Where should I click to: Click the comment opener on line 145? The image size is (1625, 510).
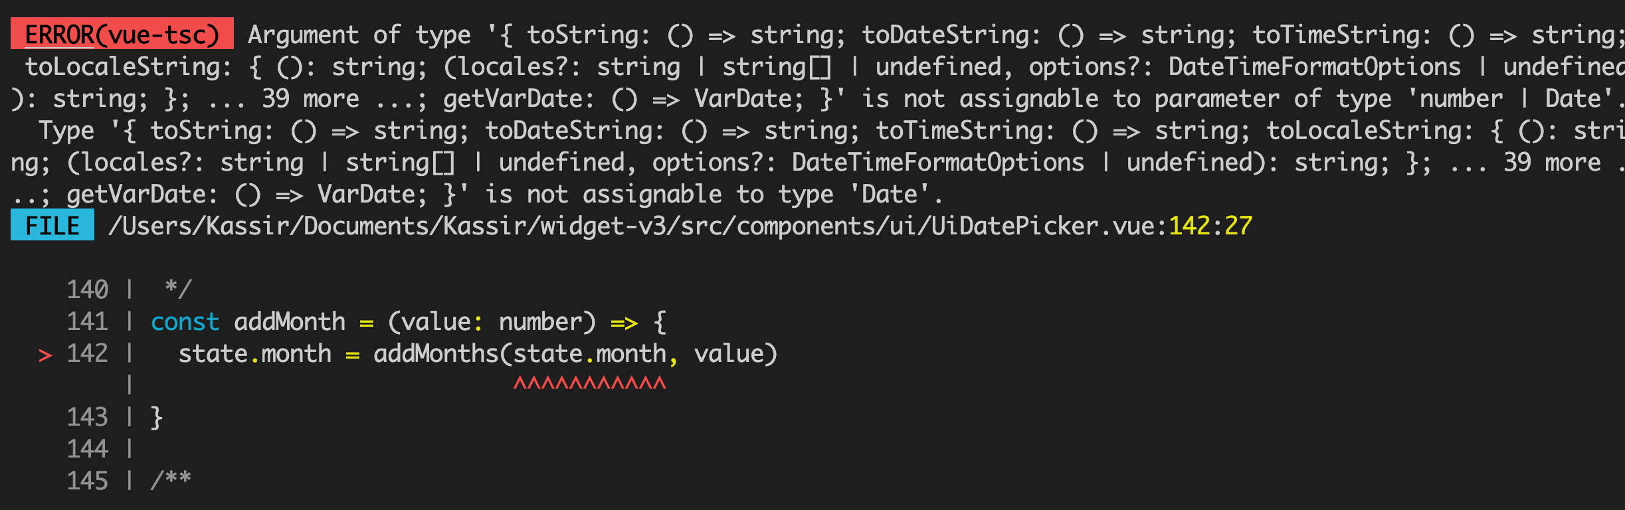[171, 479]
